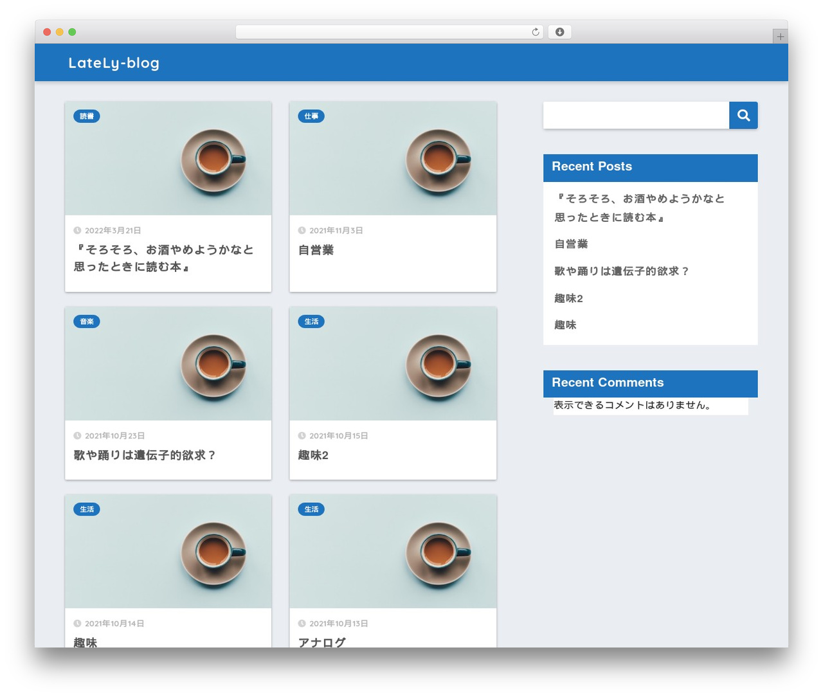The height and width of the screenshot is (697, 823).
Task: Open the 生活 tag on the 2021年10月14日 card
Action: point(87,509)
